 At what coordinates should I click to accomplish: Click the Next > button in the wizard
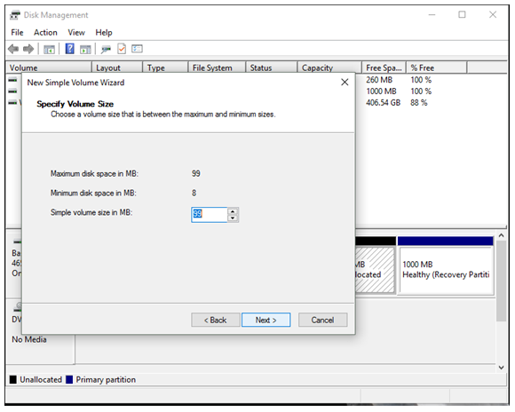266,320
